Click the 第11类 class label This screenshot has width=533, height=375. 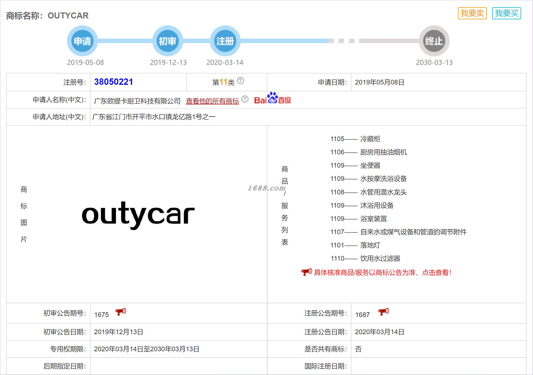223,82
